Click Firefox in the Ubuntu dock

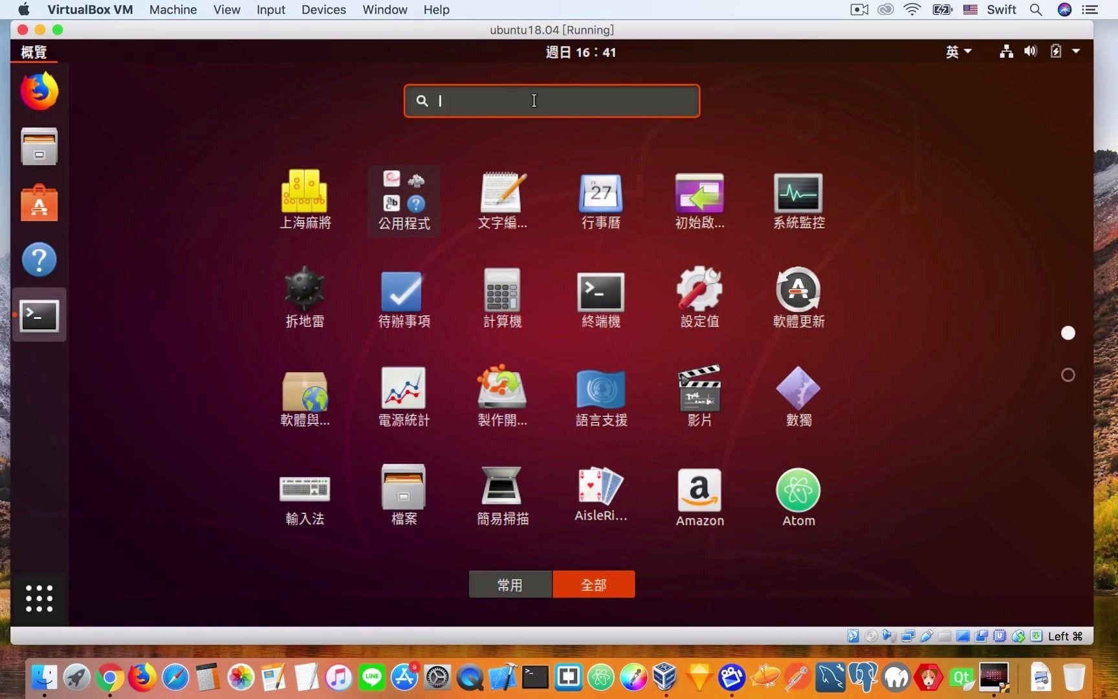point(39,91)
